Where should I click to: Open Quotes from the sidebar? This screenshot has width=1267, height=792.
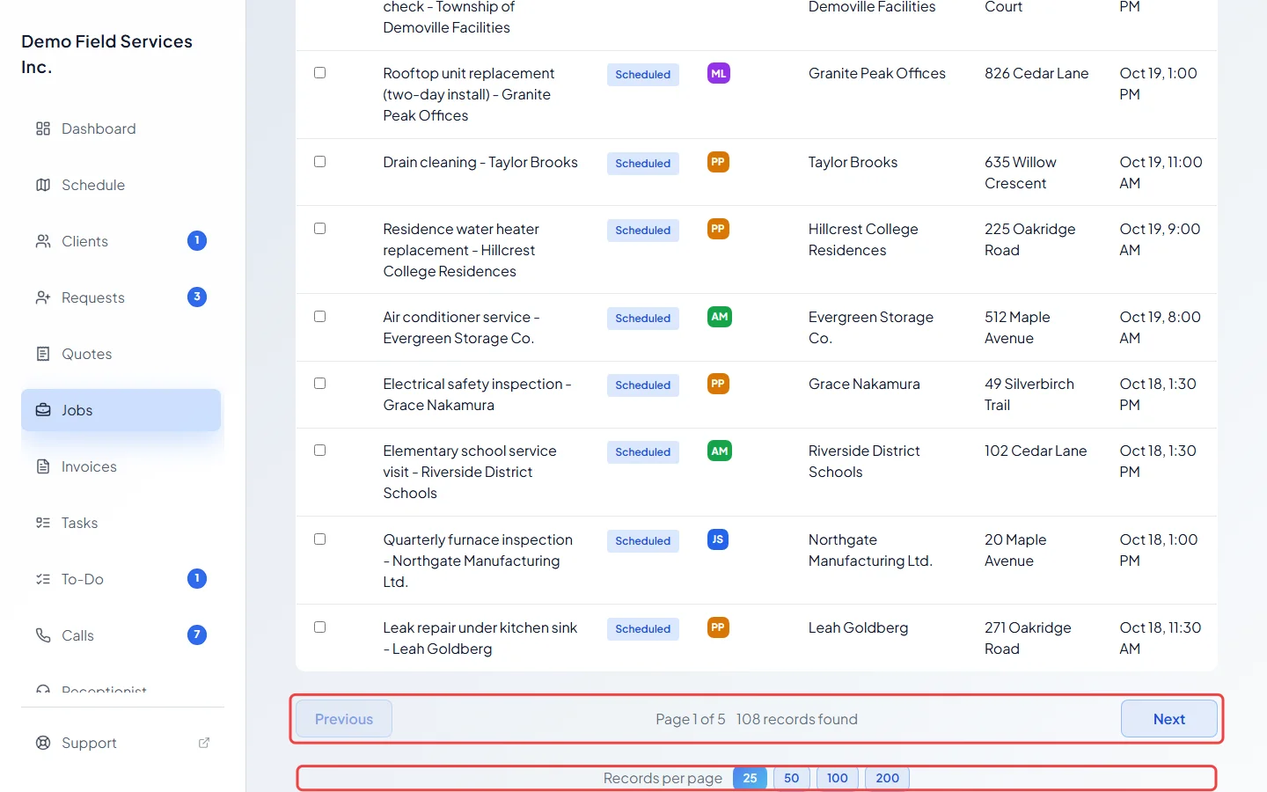point(121,354)
